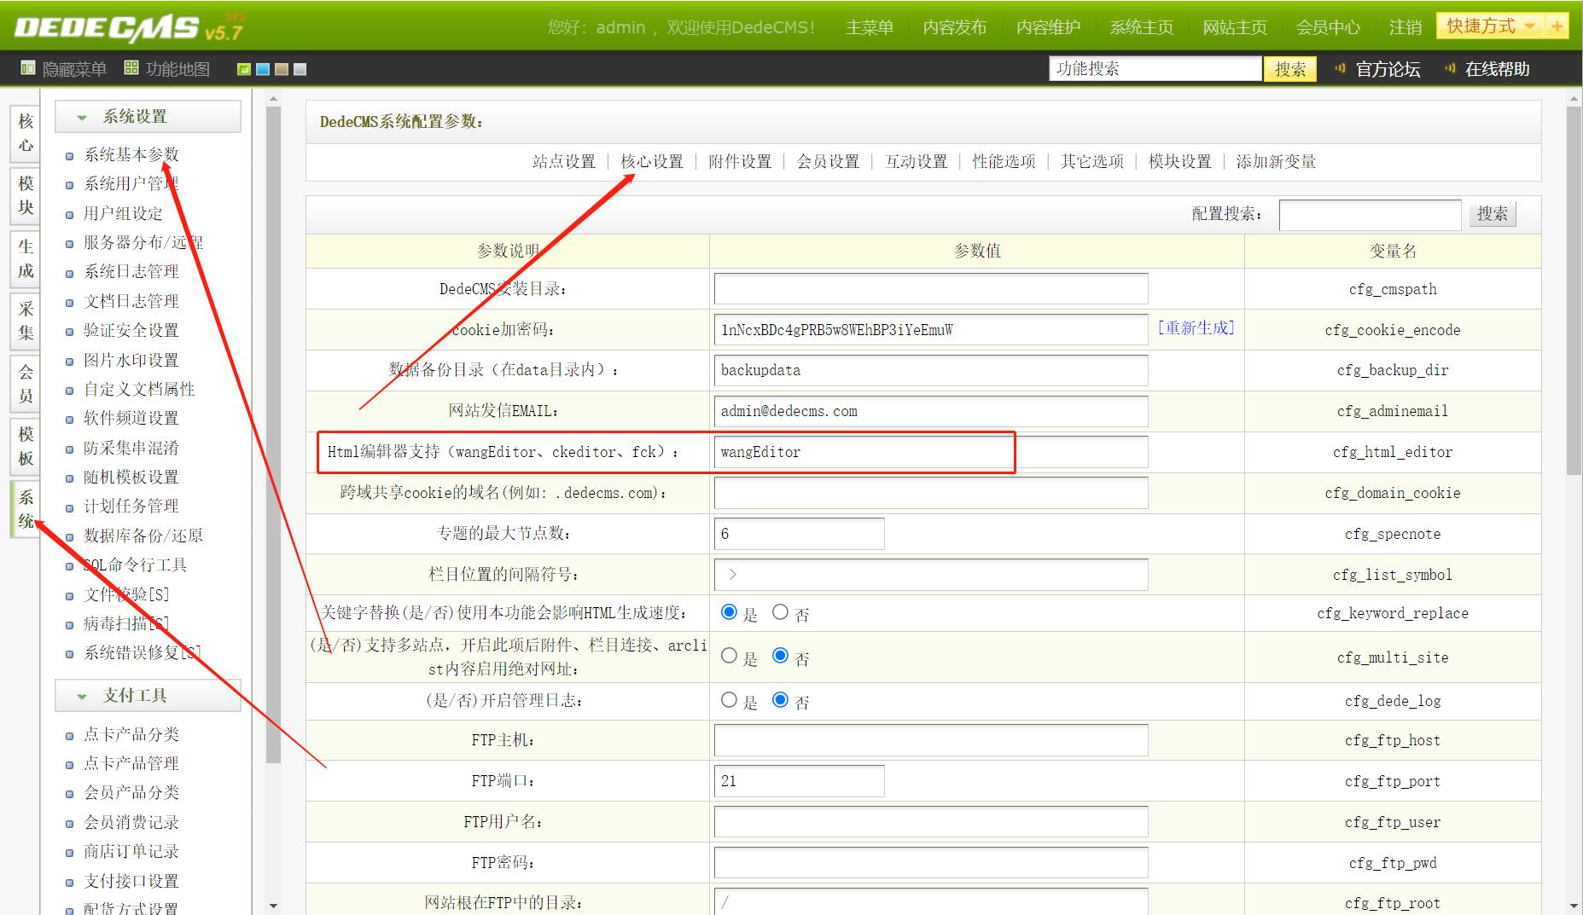1583x915 pixels.
Task: Select 否 for 关键字替换
Action: (780, 612)
